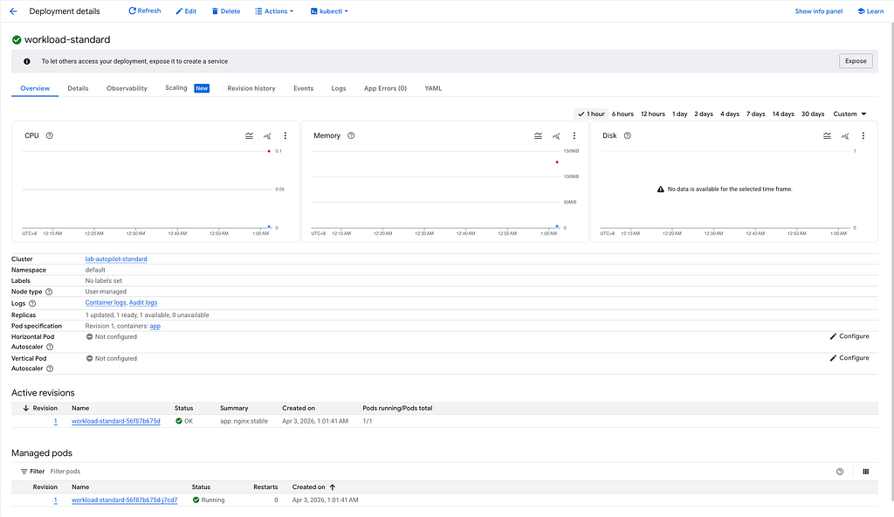Viewport: 894px width, 517px height.
Task: Click Vertical Pod Autoscaler help icon
Action: (50, 369)
